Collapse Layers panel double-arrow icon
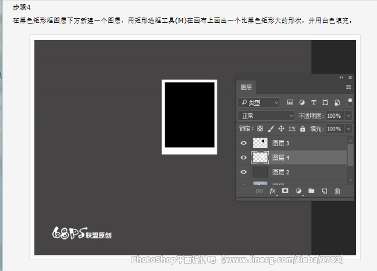 341,77
